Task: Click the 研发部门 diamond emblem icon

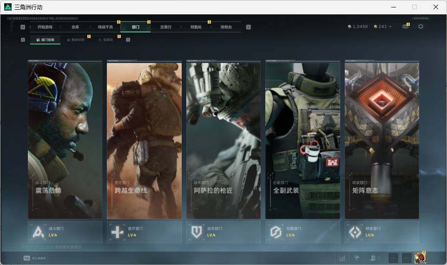Action: pos(355,232)
